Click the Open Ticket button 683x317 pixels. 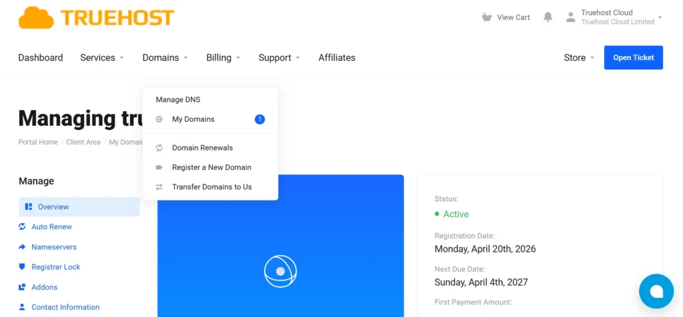click(634, 57)
